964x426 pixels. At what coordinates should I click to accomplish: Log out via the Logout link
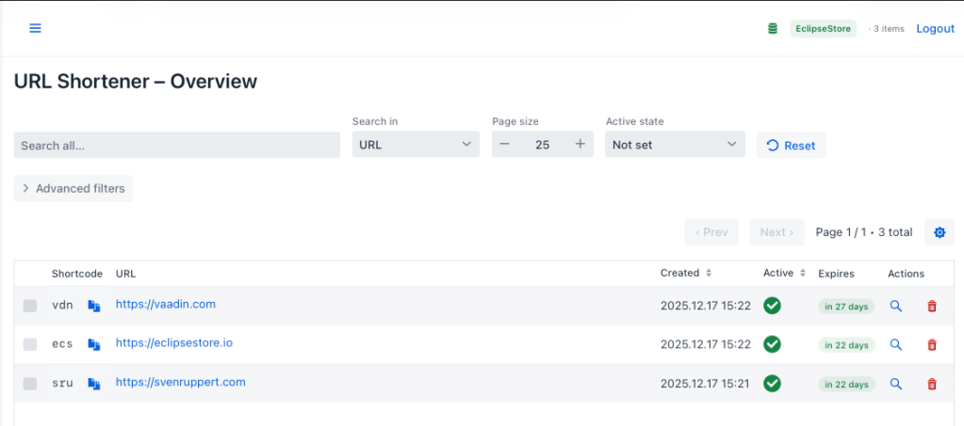(935, 28)
